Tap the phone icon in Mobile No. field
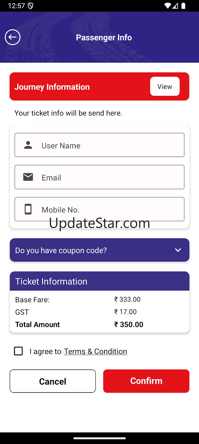This screenshot has width=199, height=444. point(28,209)
